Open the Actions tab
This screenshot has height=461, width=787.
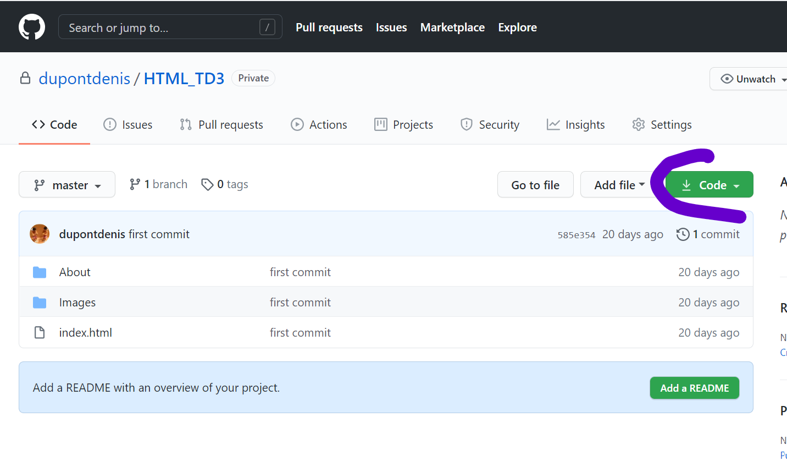[319, 125]
